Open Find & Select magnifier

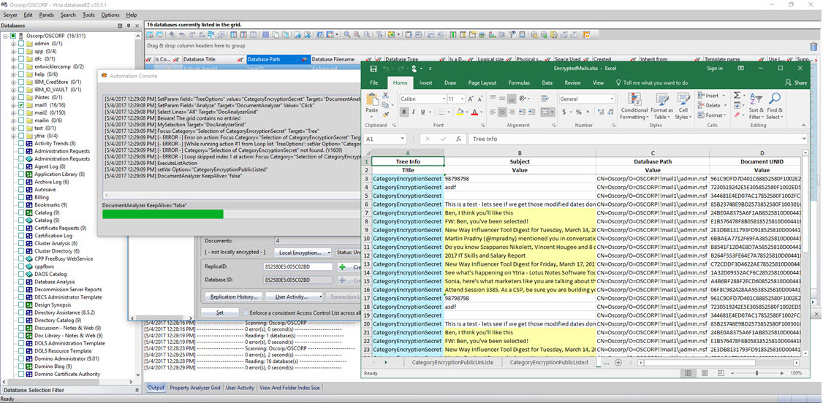coord(774,106)
